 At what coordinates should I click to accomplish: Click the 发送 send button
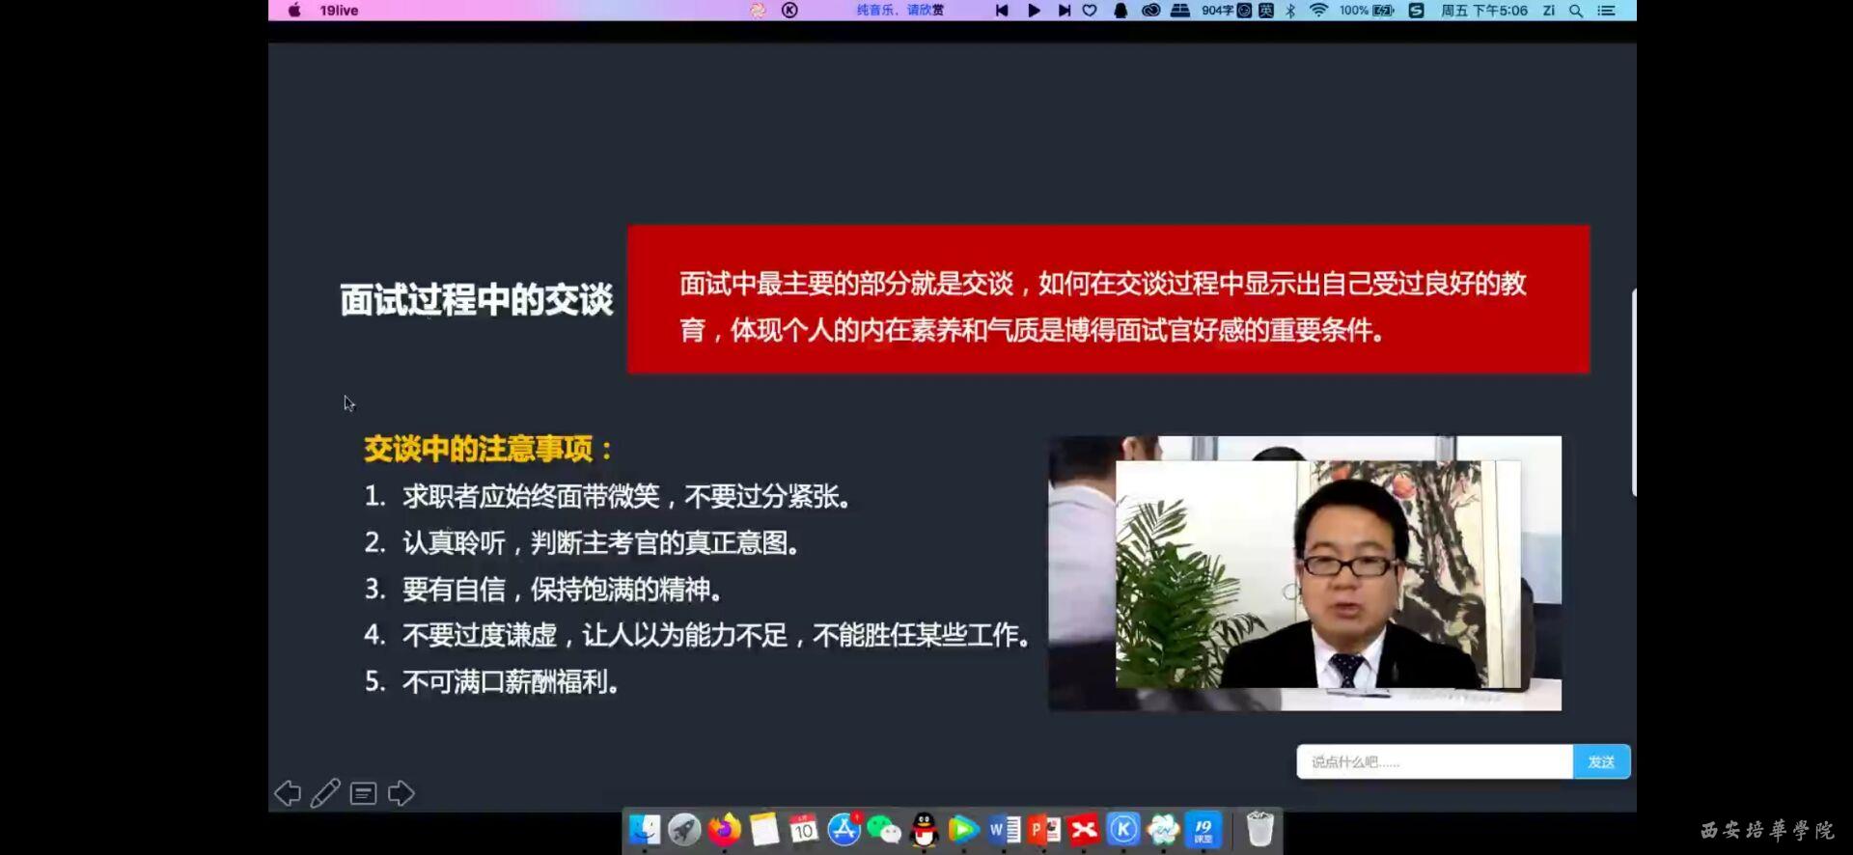click(1601, 761)
